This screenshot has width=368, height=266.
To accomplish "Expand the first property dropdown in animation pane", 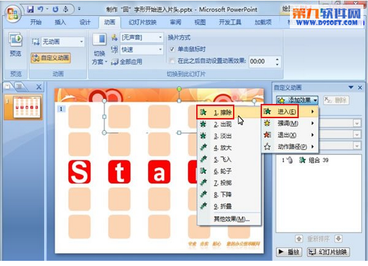I will click(x=357, y=123).
